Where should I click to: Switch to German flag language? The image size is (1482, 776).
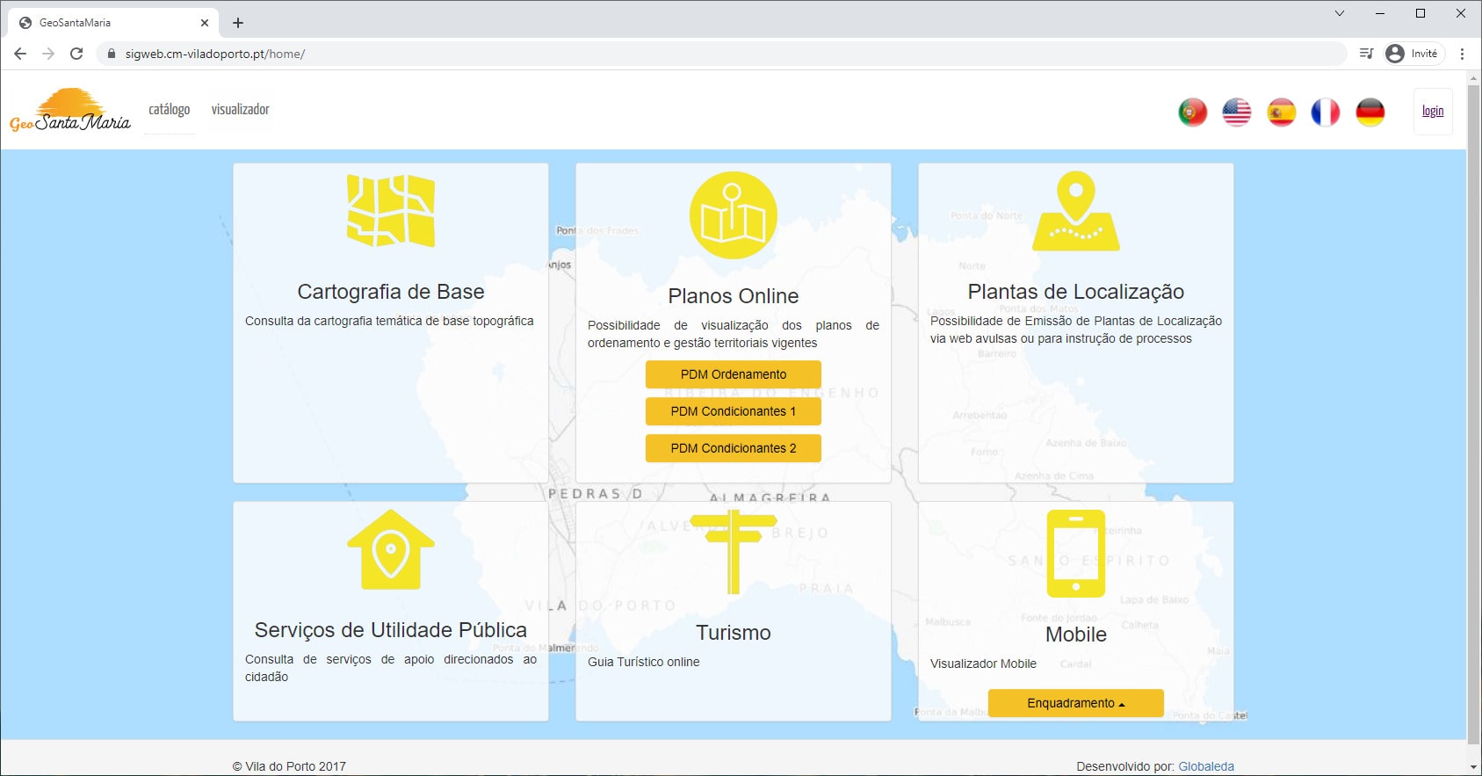(1370, 112)
